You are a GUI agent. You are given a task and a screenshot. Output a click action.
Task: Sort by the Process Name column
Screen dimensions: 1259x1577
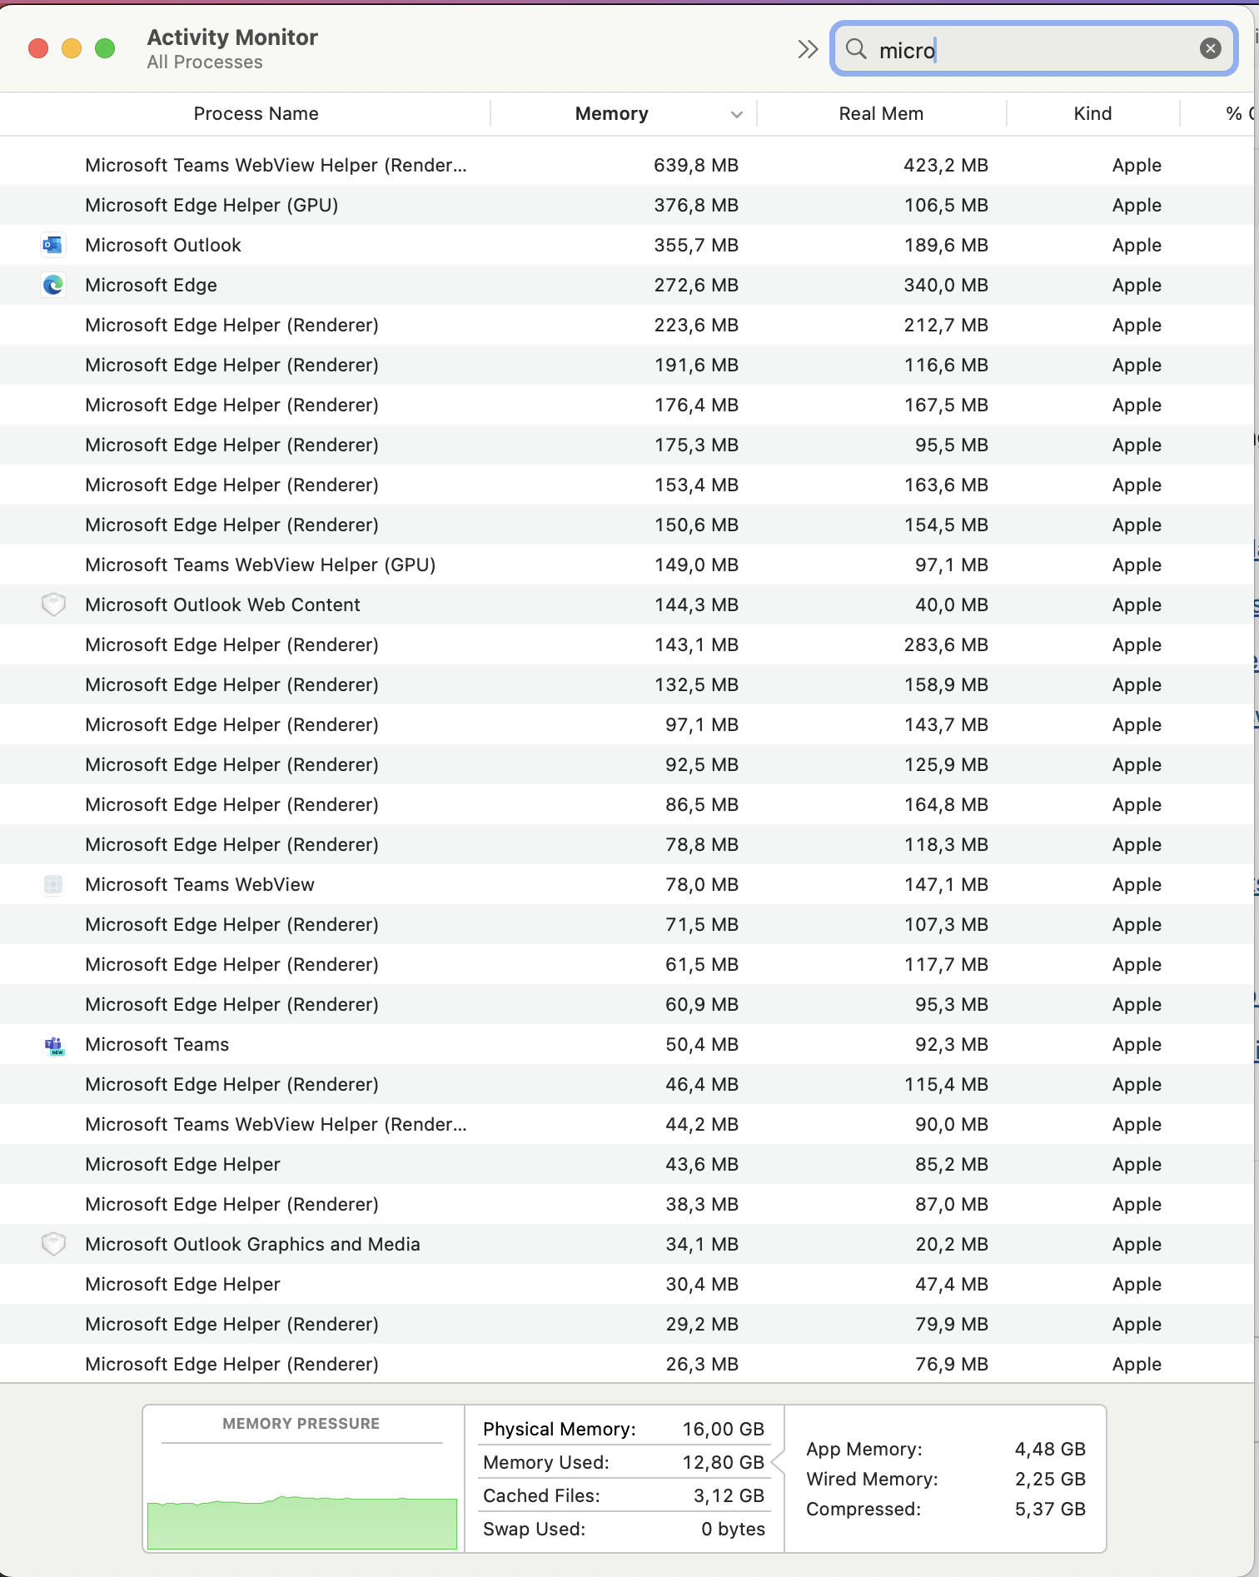[256, 113]
